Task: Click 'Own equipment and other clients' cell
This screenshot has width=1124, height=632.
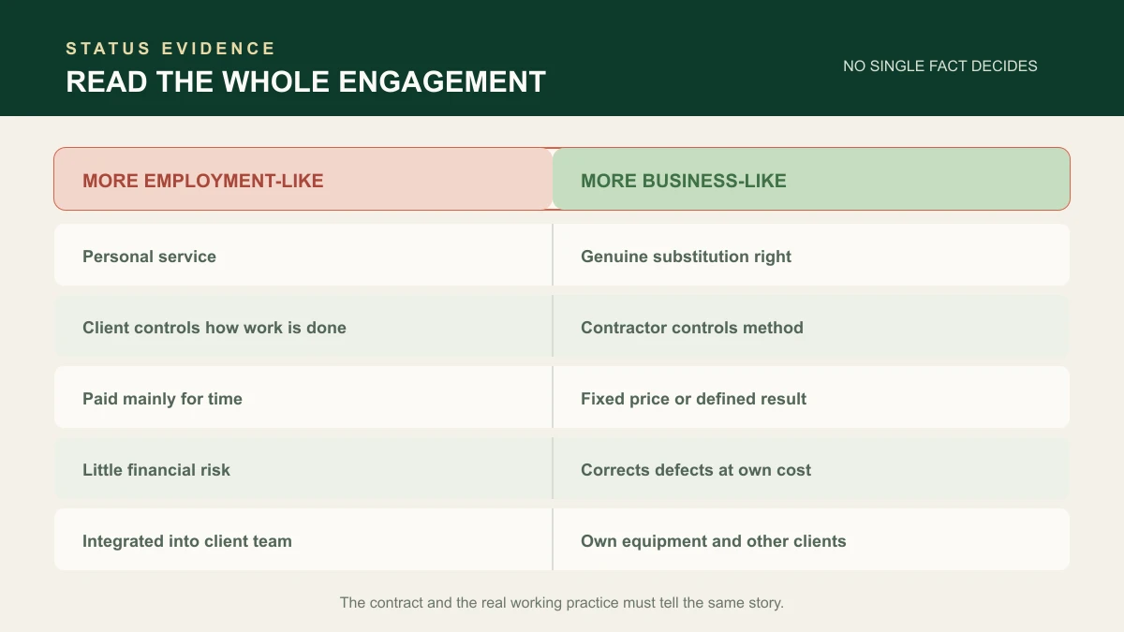Action: 811,539
